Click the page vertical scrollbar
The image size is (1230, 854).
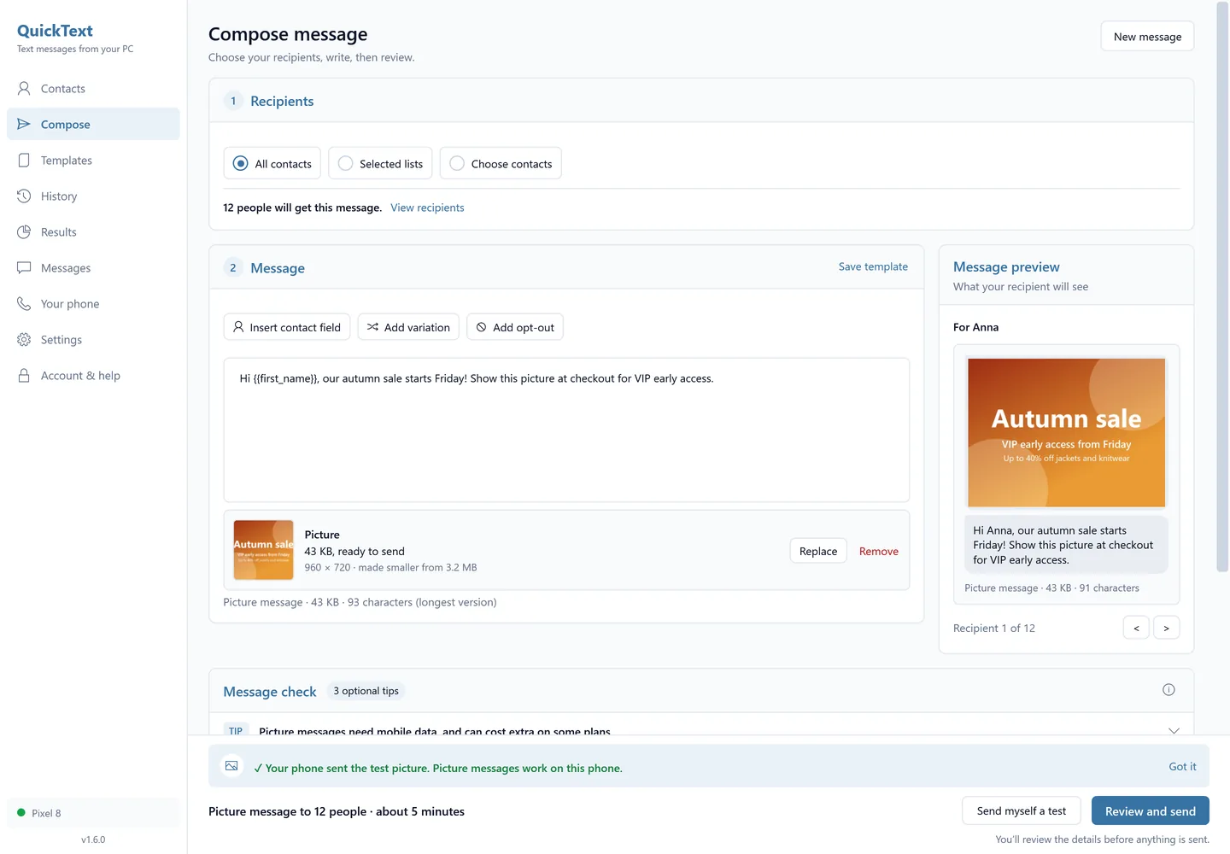click(1222, 286)
